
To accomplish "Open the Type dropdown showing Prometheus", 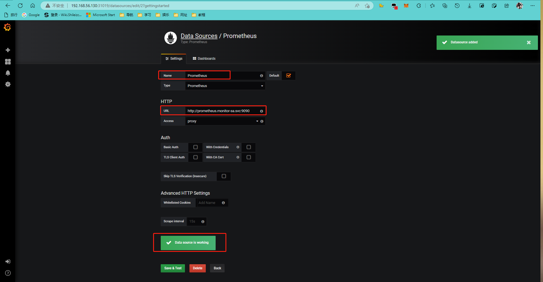I will click(x=225, y=86).
